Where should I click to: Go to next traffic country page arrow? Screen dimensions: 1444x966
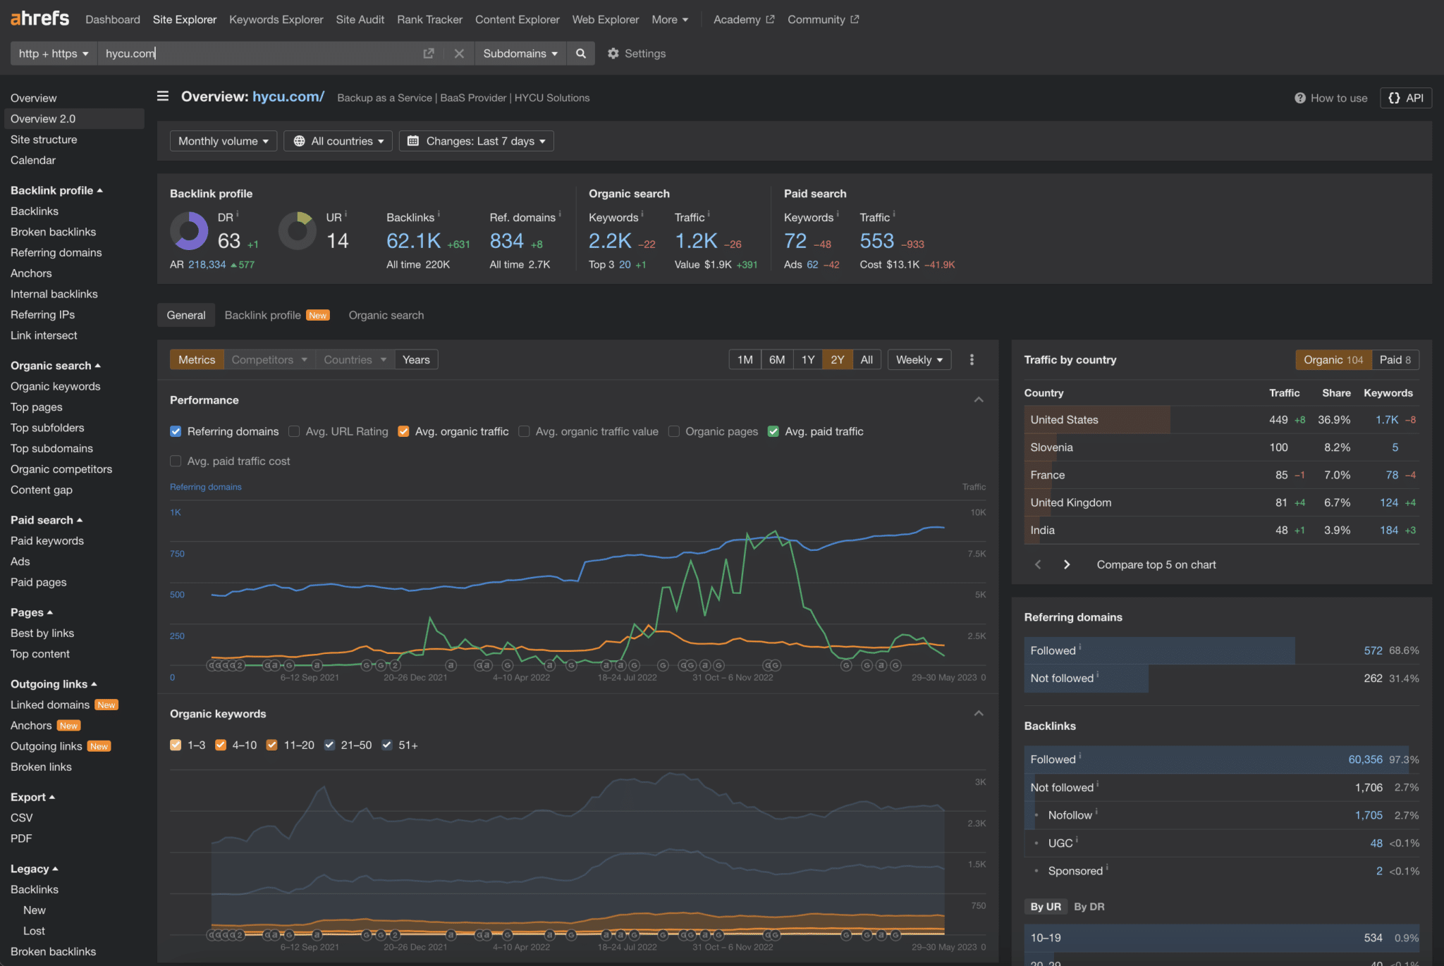pyautogui.click(x=1067, y=564)
